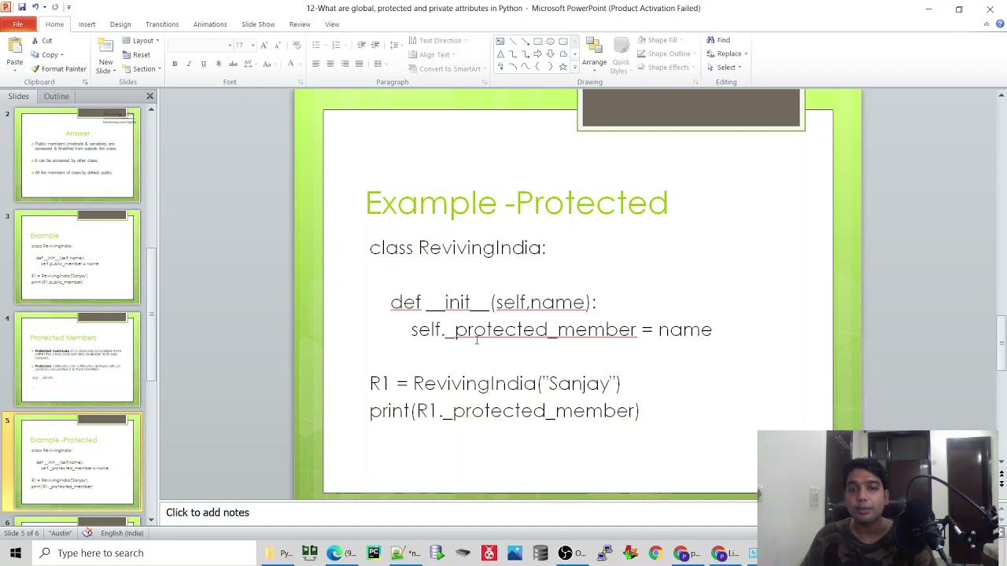The image size is (1007, 566).
Task: Select the right arrow shape
Action: click(537, 54)
